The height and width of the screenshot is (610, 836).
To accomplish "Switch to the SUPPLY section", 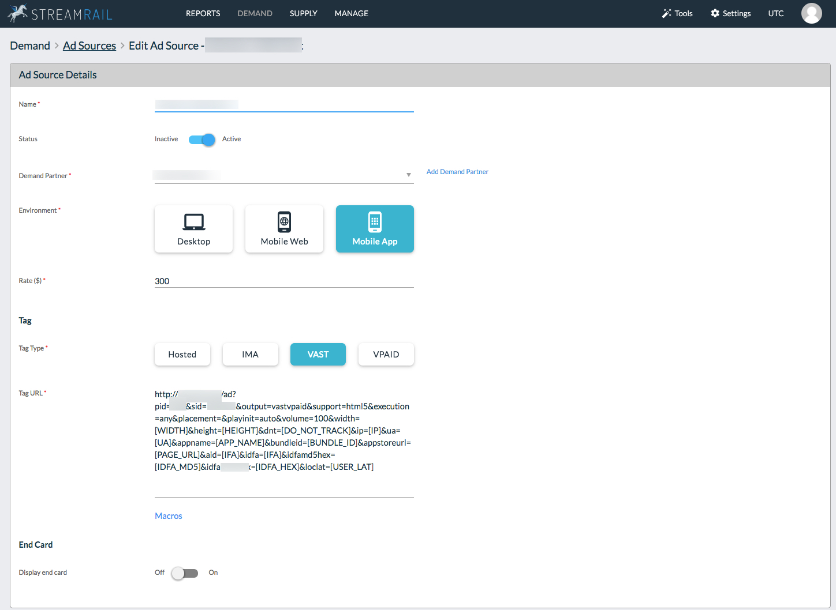I will click(303, 13).
